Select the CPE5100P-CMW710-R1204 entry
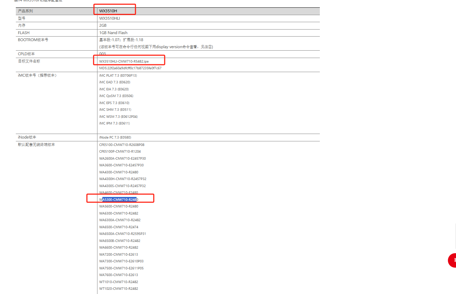 pos(120,152)
